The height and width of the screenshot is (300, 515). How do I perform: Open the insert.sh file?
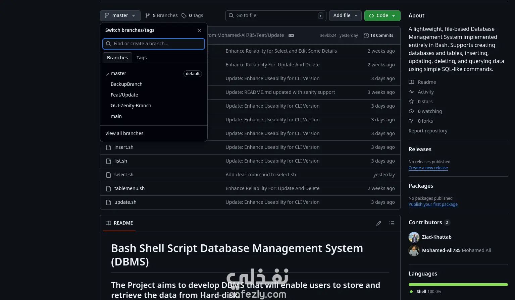(x=124, y=147)
